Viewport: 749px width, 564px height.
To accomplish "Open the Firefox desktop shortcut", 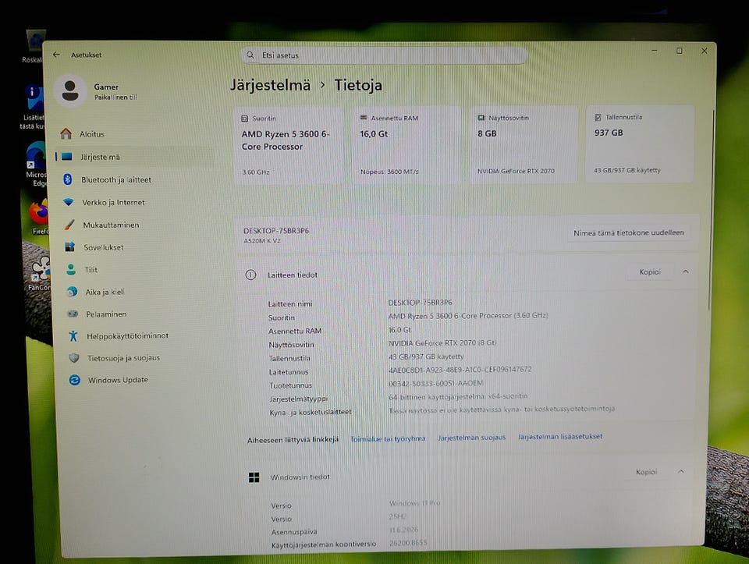I will tap(39, 218).
